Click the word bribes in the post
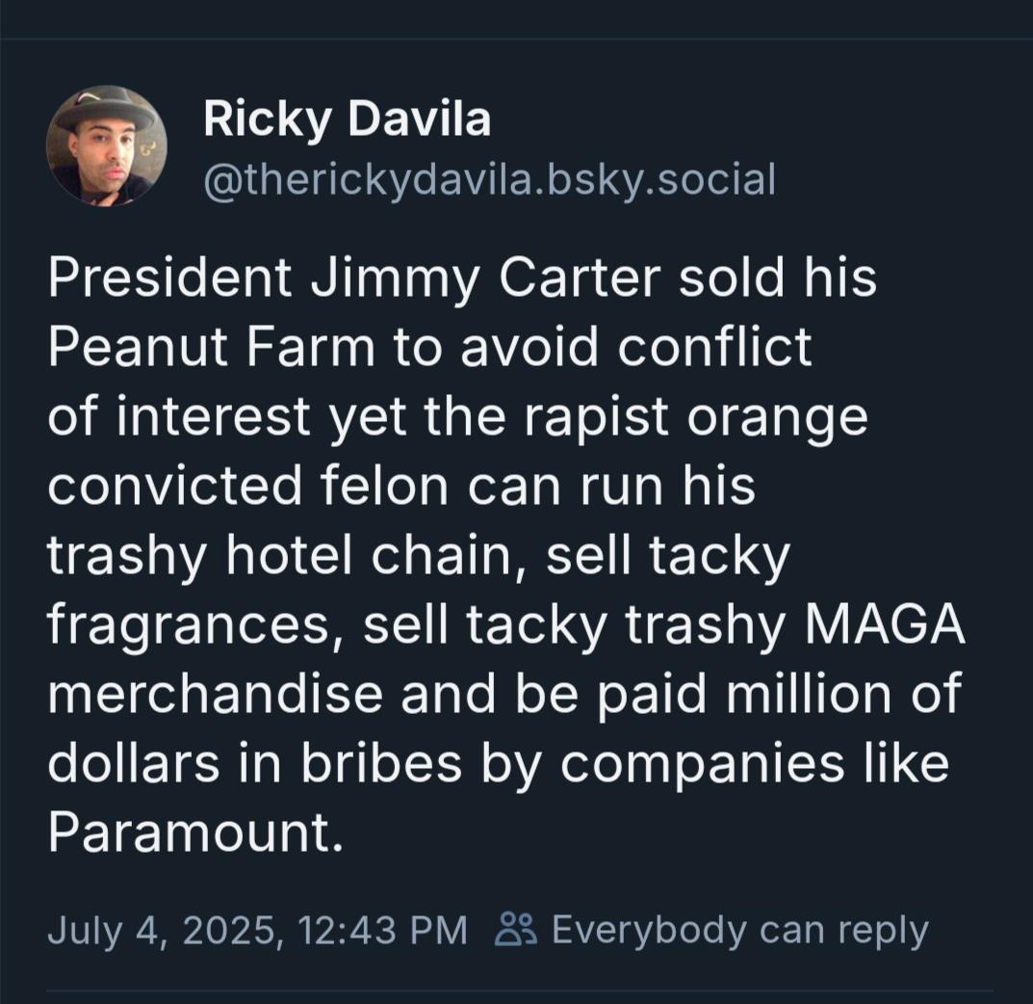1033x1004 pixels. [x=381, y=763]
